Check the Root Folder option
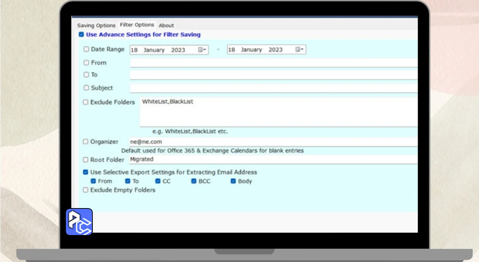This screenshot has width=479, height=262. 86,159
